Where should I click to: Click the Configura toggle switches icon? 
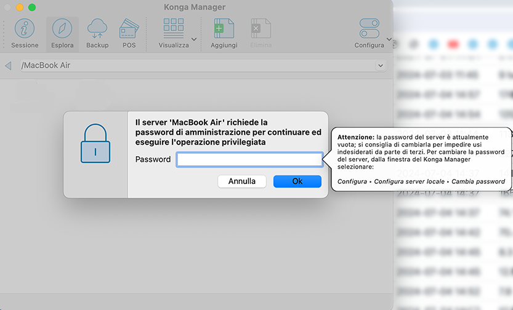pos(369,29)
